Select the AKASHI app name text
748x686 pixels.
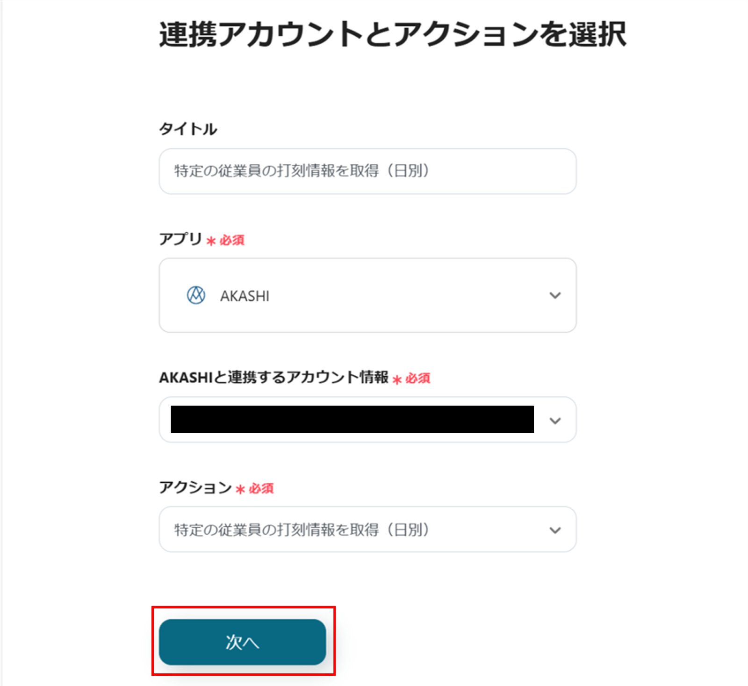click(245, 296)
